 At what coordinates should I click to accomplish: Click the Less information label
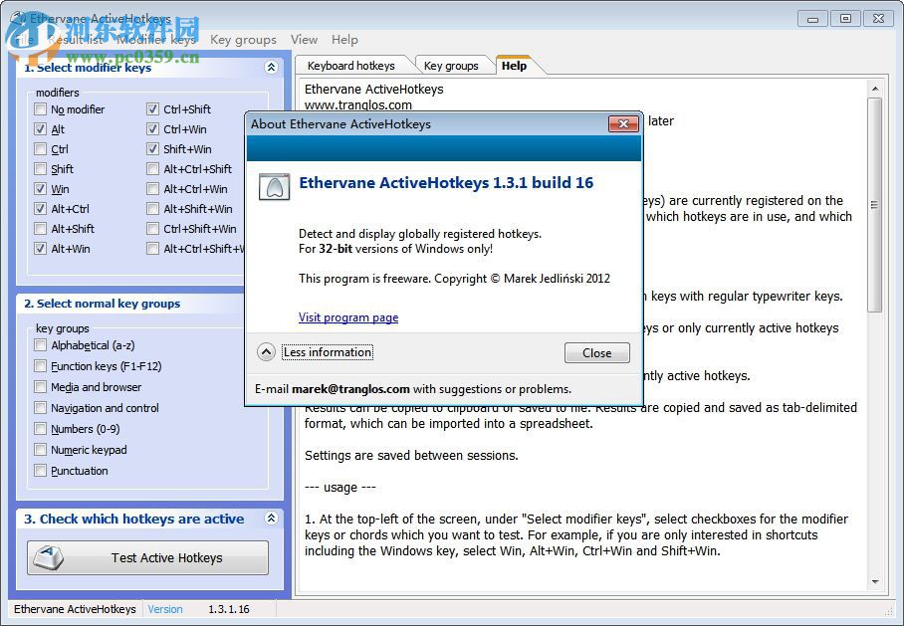coord(328,351)
